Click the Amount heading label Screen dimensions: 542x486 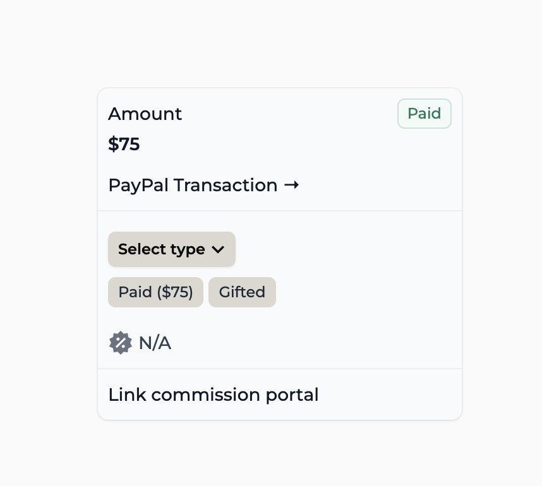click(145, 114)
